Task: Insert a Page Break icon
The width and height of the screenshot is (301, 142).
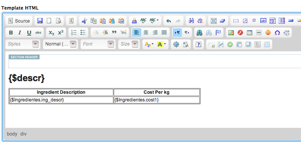Action: [286, 33]
